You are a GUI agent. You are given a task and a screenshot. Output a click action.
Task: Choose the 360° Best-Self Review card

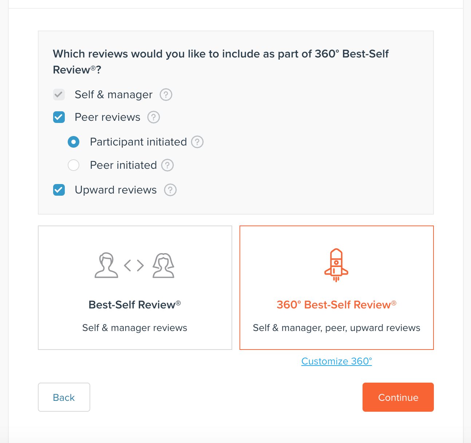coord(337,288)
